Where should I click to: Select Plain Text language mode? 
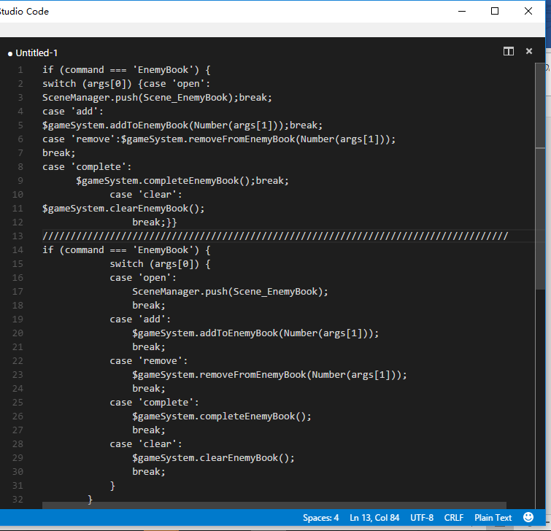point(493,518)
